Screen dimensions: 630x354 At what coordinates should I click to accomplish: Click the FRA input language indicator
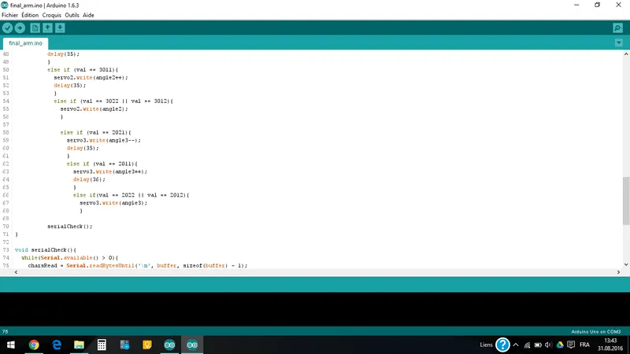click(584, 345)
